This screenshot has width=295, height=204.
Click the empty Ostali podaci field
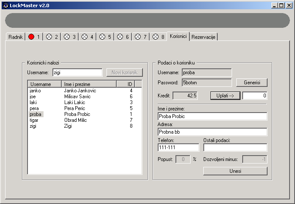click(x=235, y=148)
